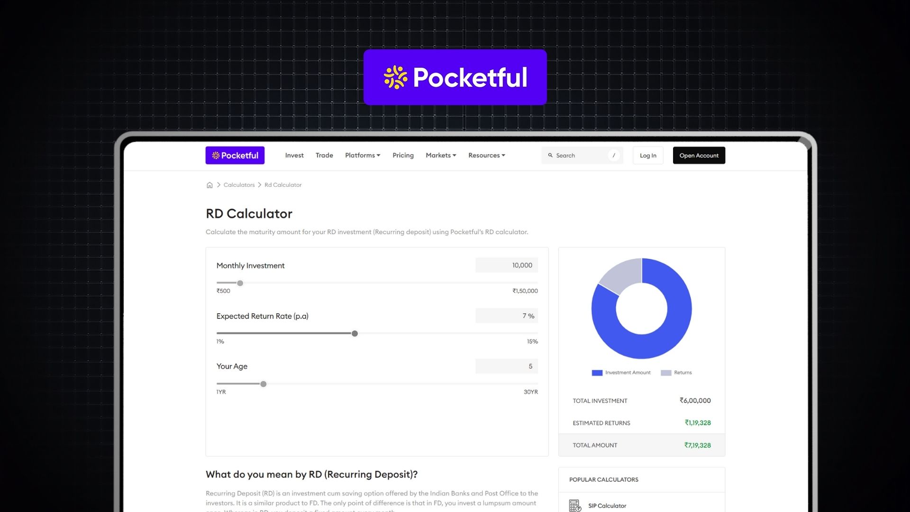Click the Monthly Investment value field
This screenshot has width=910, height=512.
point(506,265)
